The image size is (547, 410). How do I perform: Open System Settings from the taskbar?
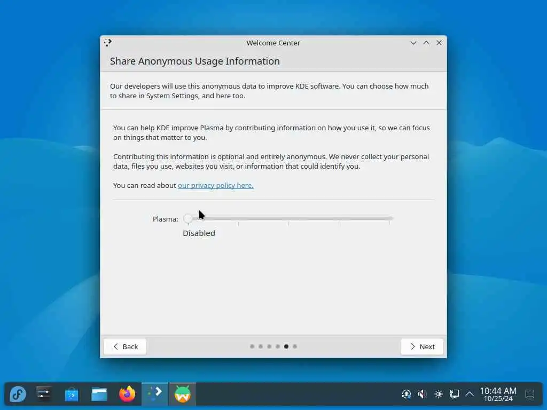[x=44, y=395]
